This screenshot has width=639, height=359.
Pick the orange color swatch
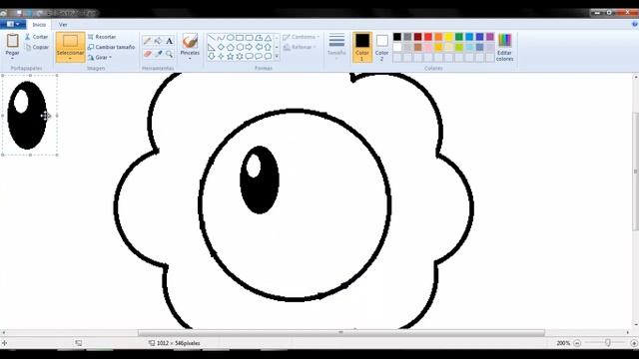438,37
